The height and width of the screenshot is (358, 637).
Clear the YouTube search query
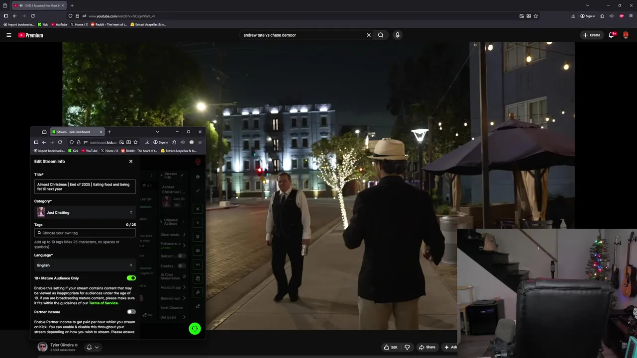tap(368, 35)
